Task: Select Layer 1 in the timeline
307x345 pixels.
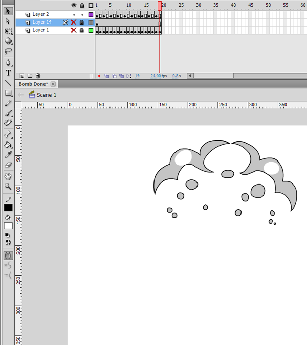Action: [40, 30]
